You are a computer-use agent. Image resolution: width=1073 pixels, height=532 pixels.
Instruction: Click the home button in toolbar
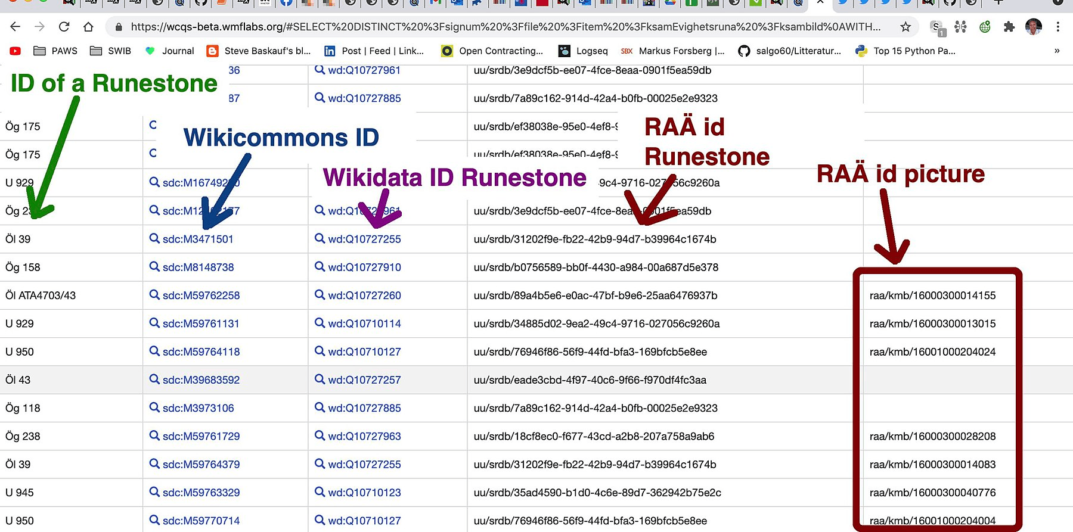click(x=88, y=27)
